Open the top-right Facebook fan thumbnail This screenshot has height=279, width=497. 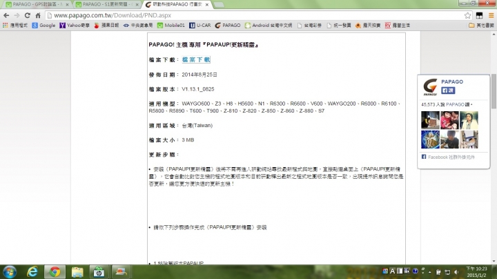pyautogui.click(x=469, y=120)
